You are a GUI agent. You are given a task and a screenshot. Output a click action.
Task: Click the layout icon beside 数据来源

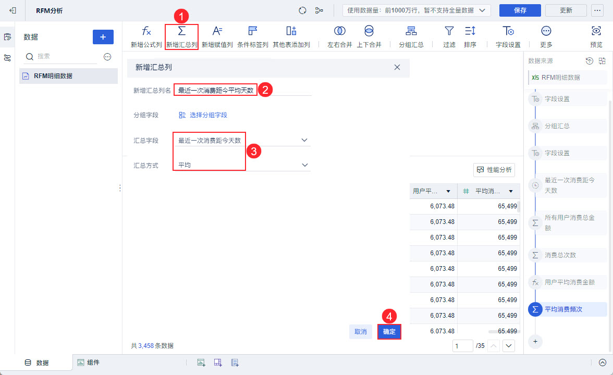[602, 60]
